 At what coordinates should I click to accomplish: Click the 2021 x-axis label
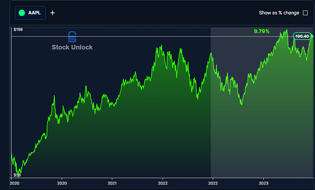click(x=112, y=183)
